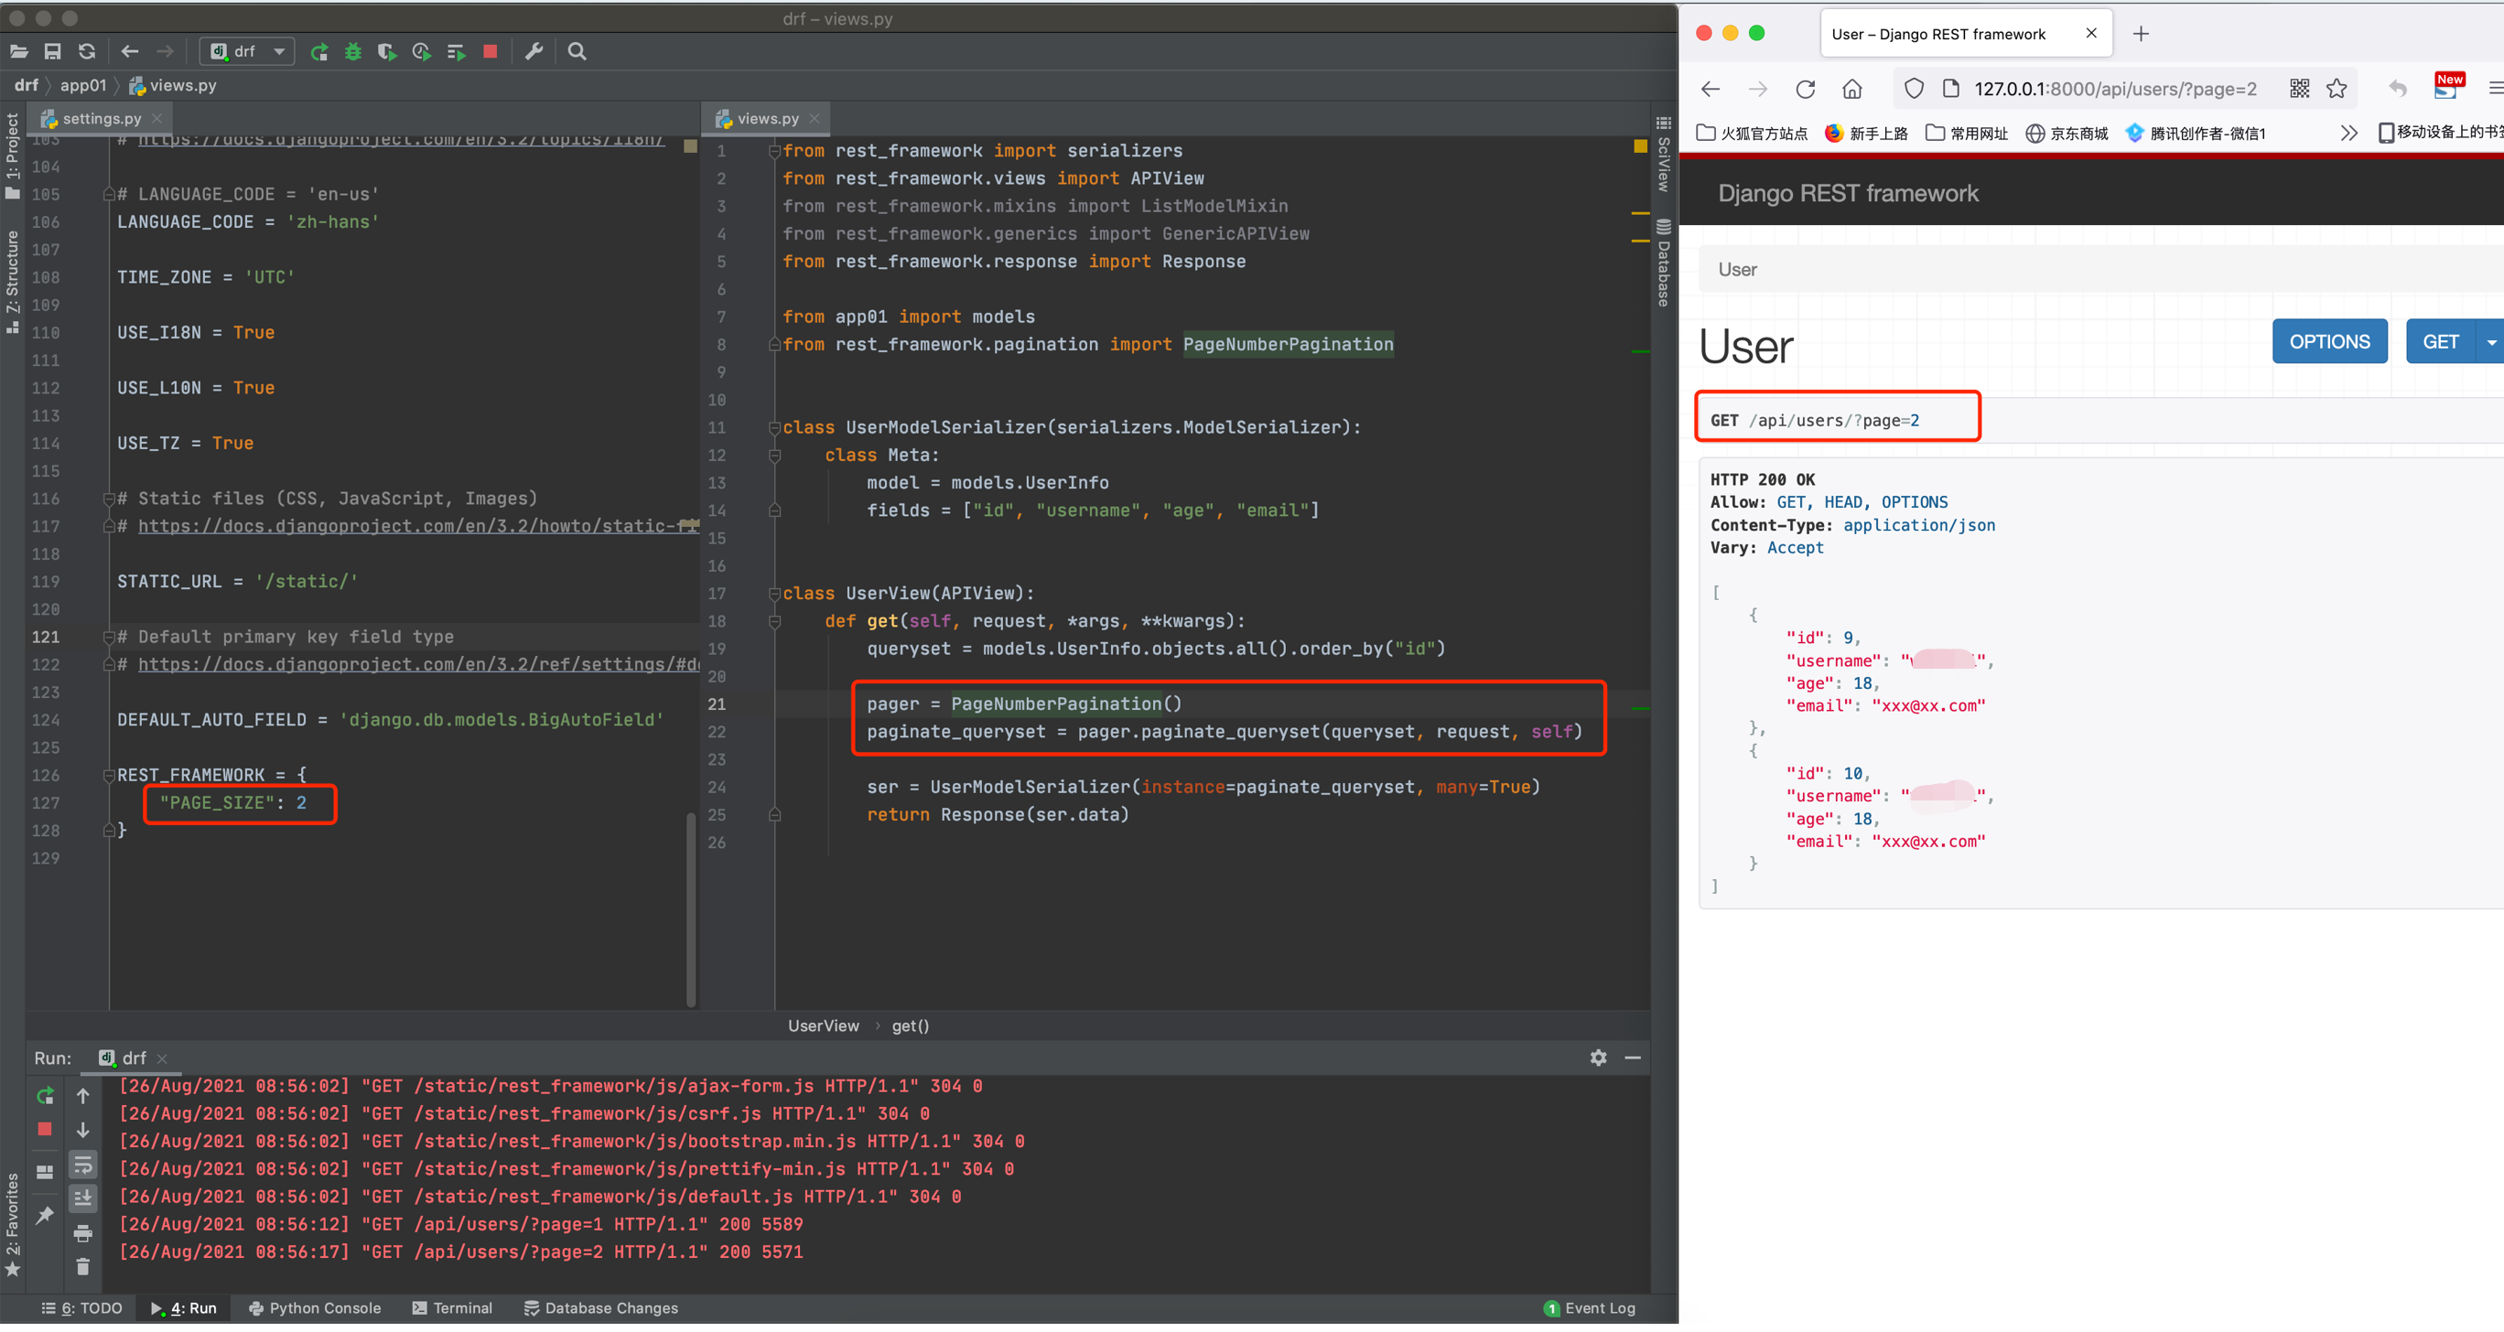Run drf with Coverage shield icon

[x=387, y=51]
